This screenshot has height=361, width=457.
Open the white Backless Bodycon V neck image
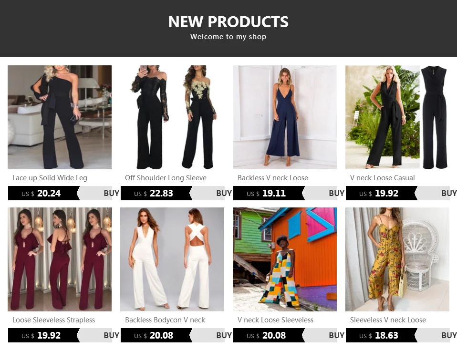[x=172, y=259]
